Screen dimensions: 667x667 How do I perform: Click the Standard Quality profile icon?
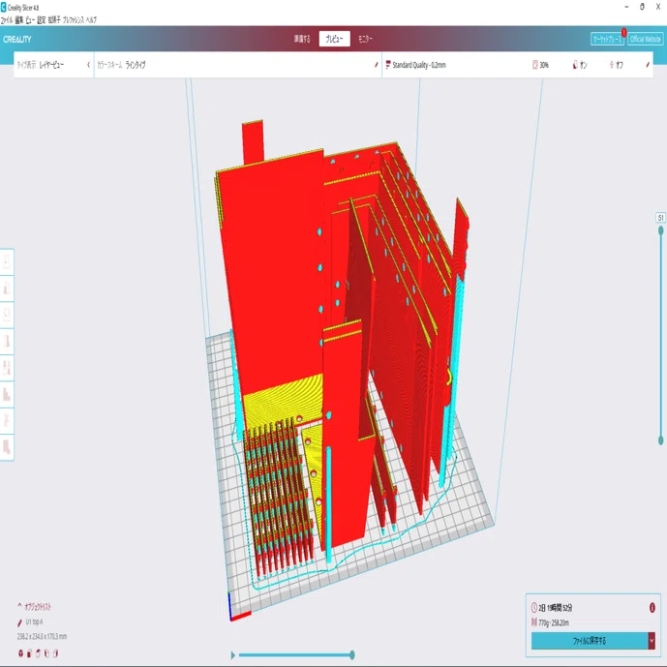[x=388, y=65]
